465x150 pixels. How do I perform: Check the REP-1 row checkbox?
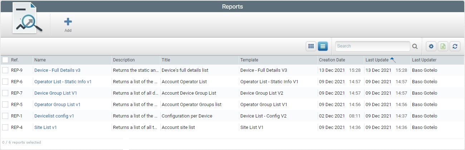click(5, 116)
